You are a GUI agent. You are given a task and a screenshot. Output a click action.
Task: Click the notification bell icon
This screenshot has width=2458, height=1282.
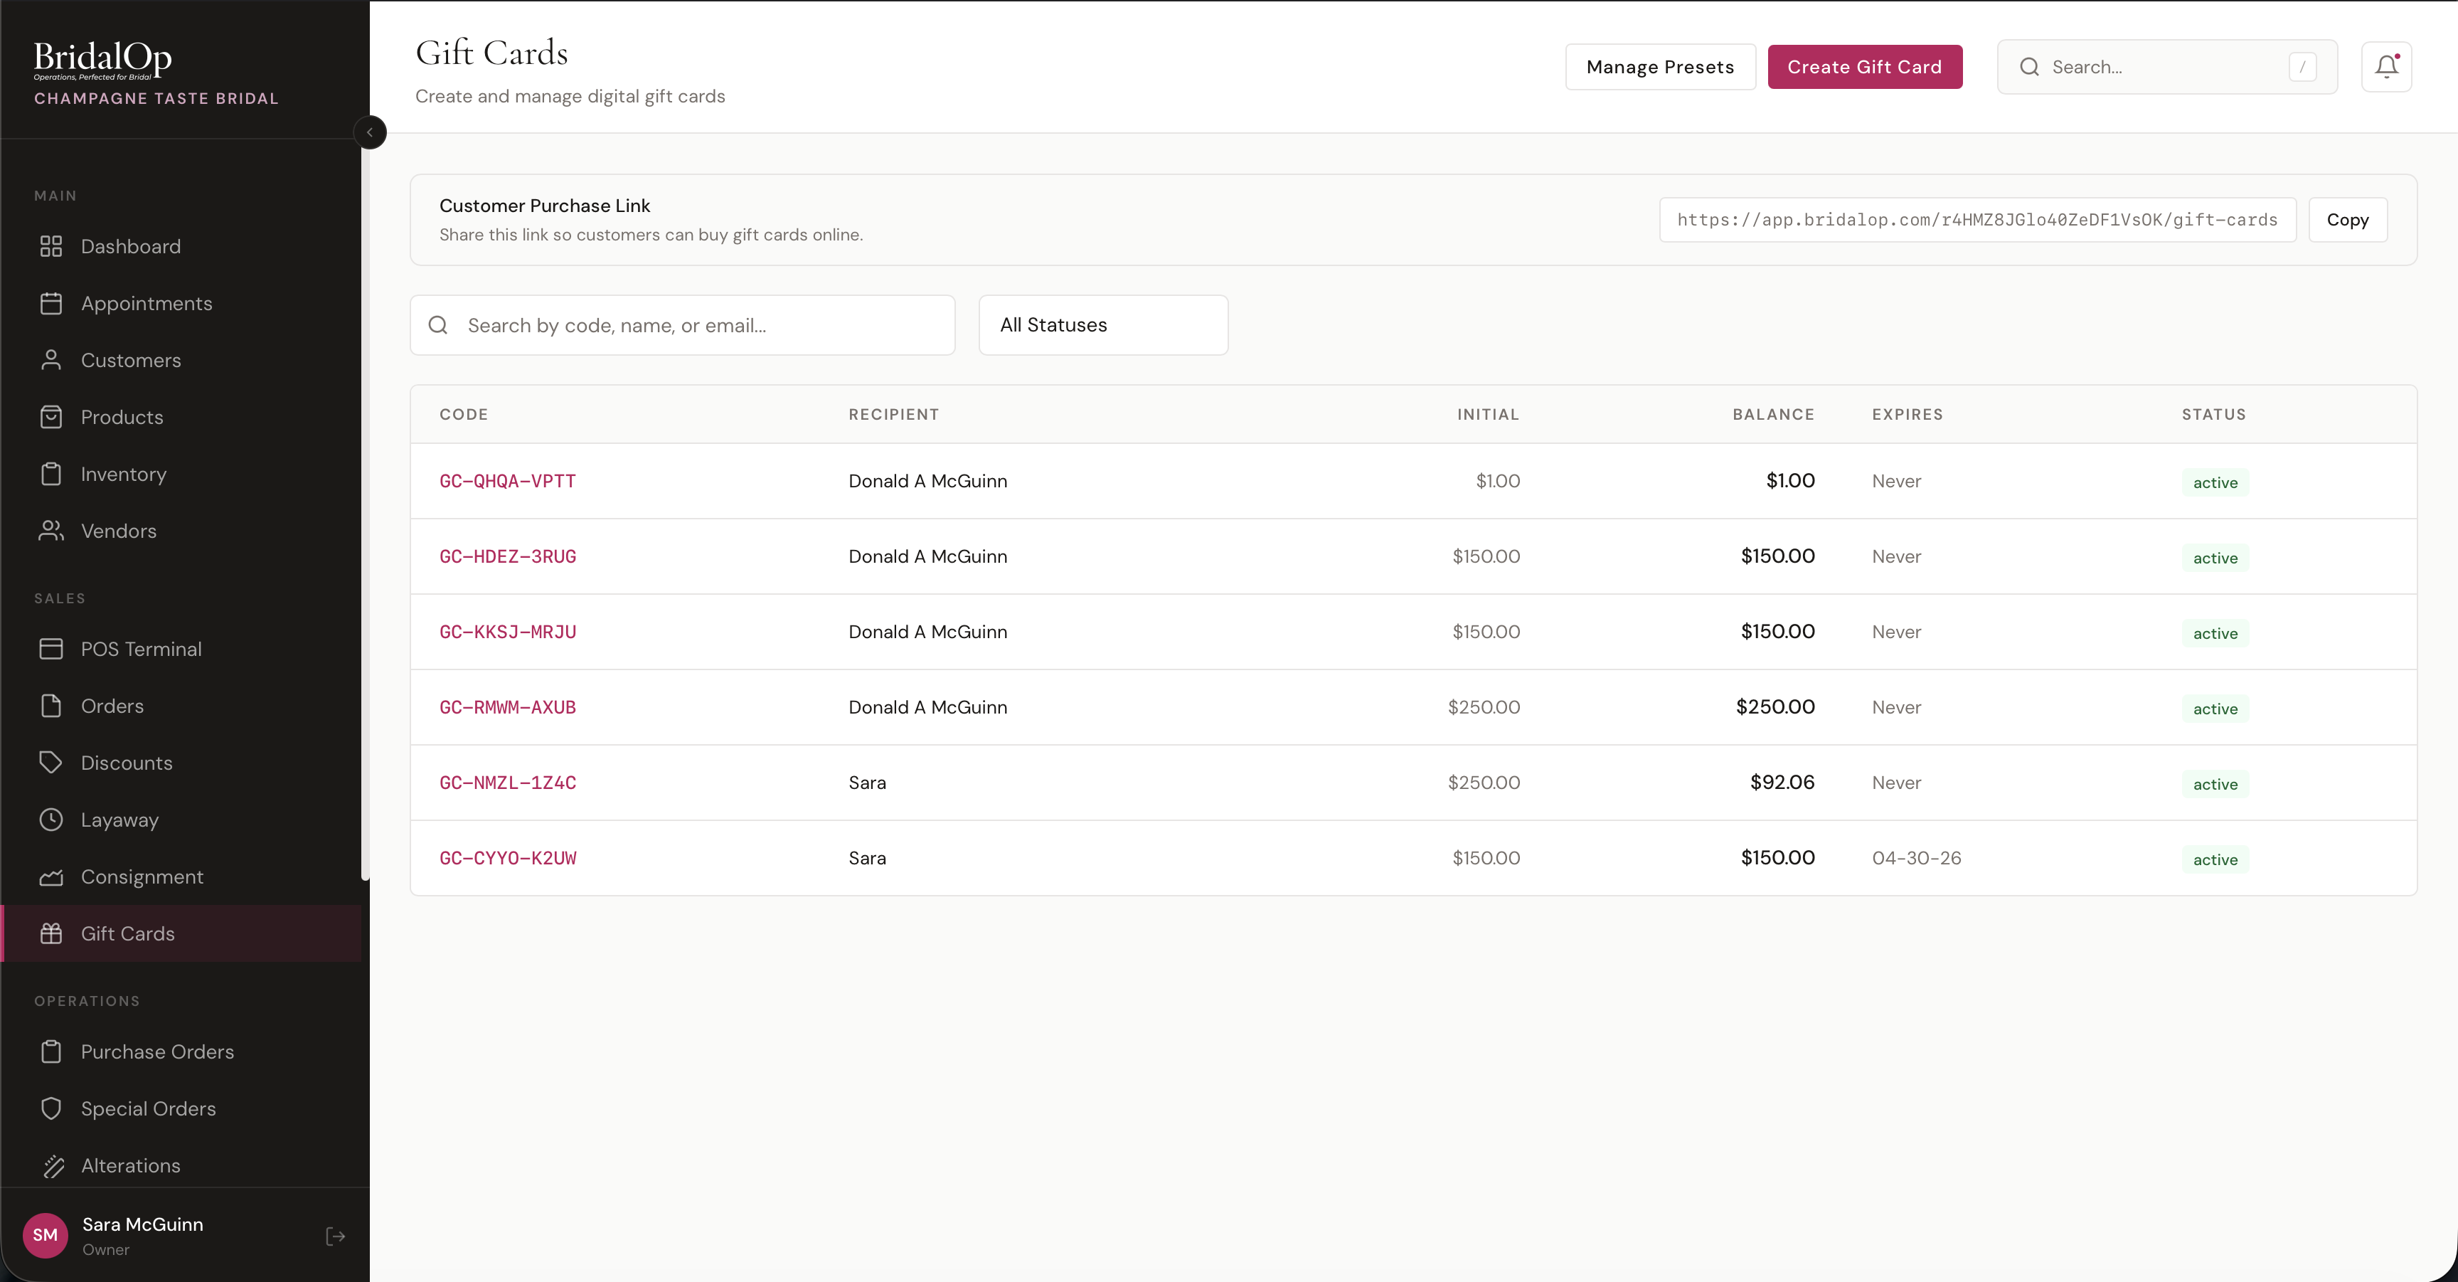(2385, 67)
